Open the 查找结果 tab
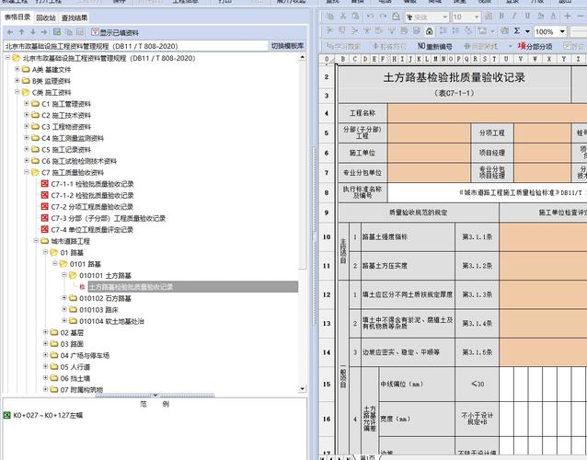The height and width of the screenshot is (460, 587). click(x=75, y=17)
